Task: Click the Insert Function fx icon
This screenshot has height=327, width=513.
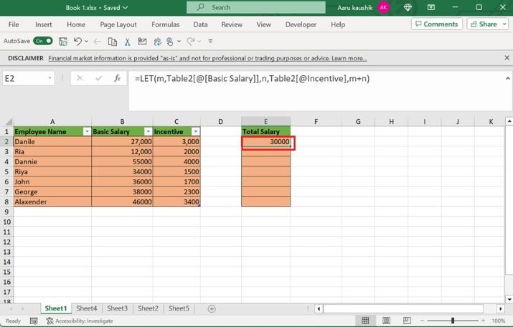Action: pyautogui.click(x=117, y=78)
